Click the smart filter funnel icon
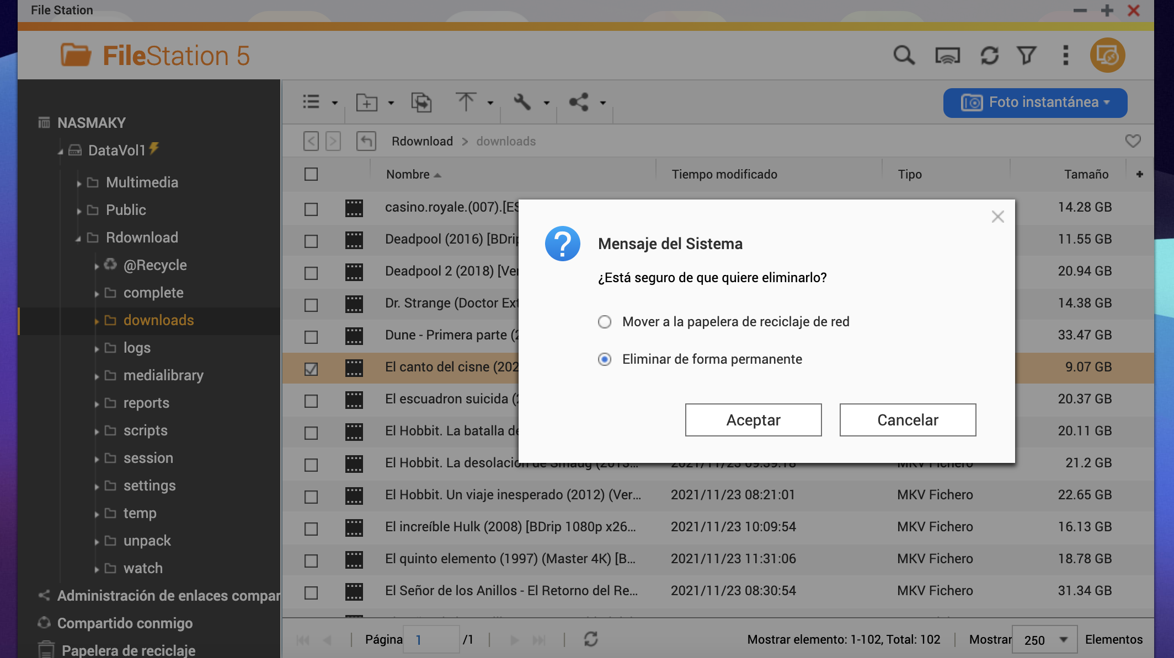 point(1026,55)
